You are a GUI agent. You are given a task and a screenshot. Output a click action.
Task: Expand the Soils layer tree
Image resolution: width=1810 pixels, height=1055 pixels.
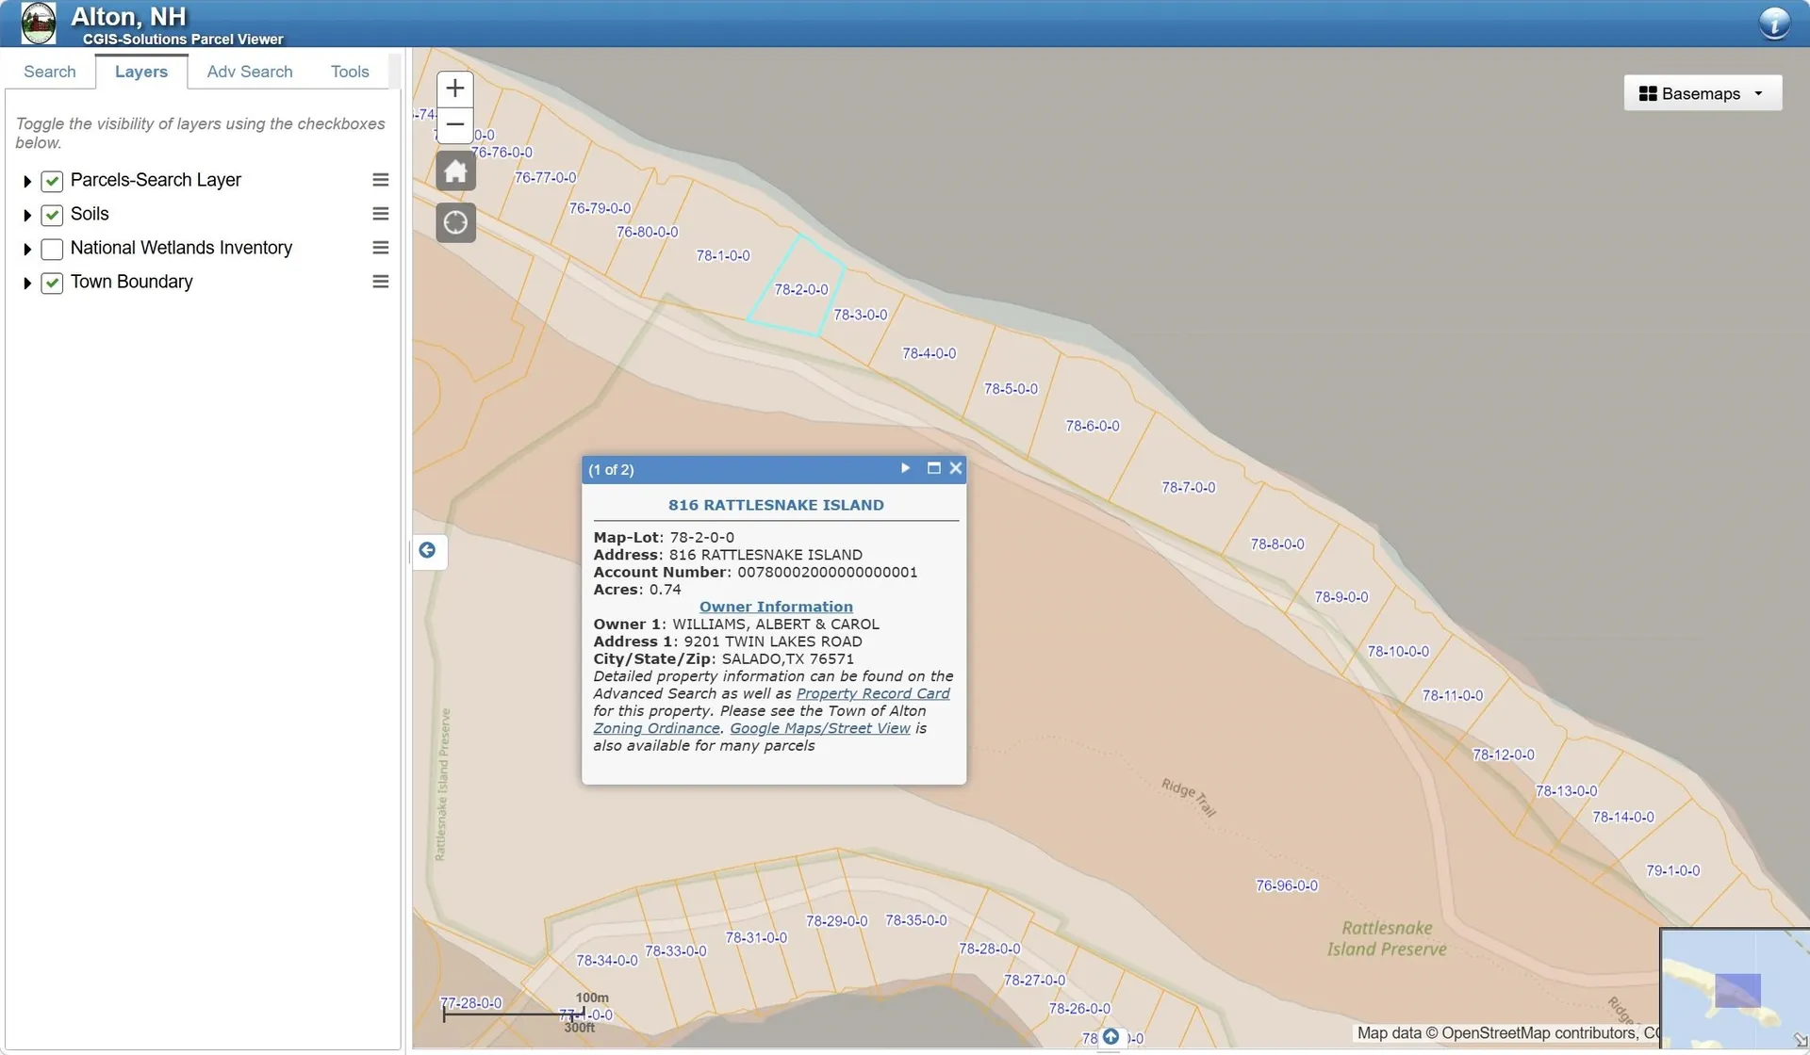[27, 216]
